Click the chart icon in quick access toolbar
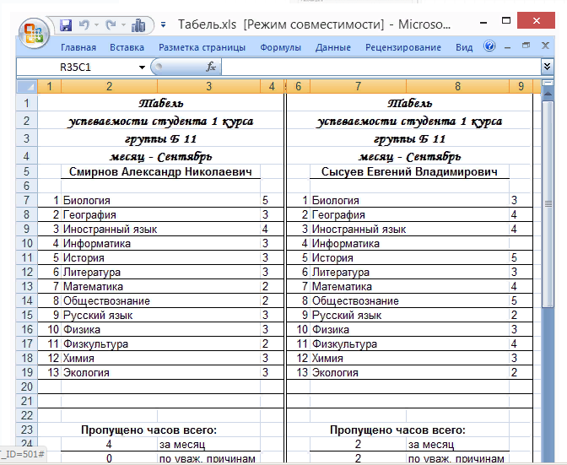This screenshot has height=465, width=567. click(138, 25)
